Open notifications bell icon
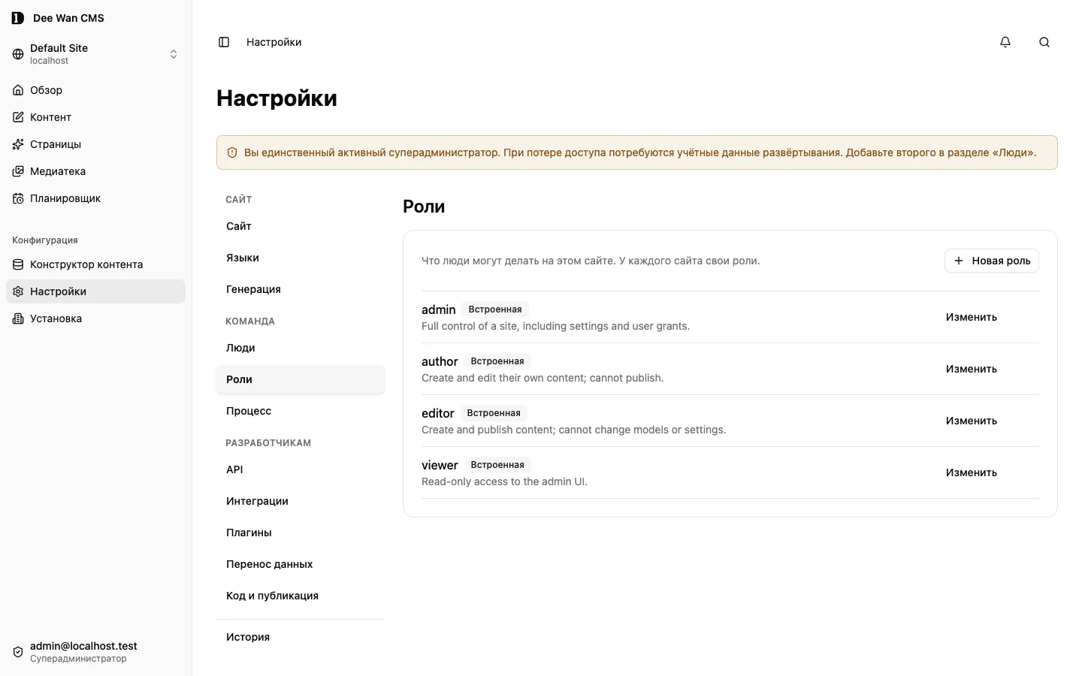The height and width of the screenshot is (676, 1082). (x=1005, y=42)
